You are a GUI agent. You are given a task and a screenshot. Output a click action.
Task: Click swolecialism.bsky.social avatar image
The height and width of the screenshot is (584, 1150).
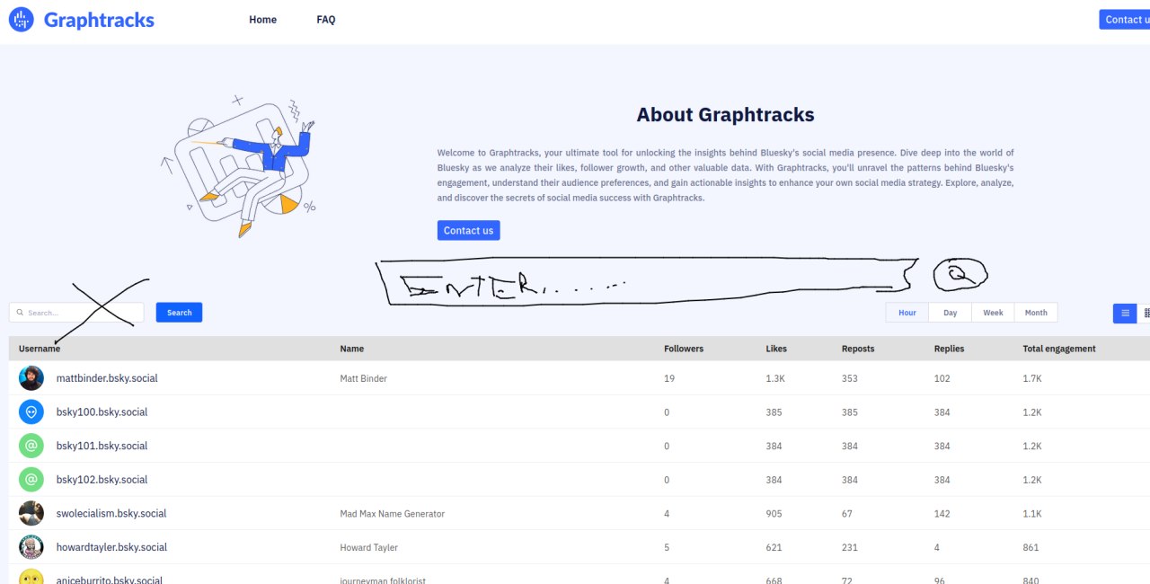pos(31,513)
